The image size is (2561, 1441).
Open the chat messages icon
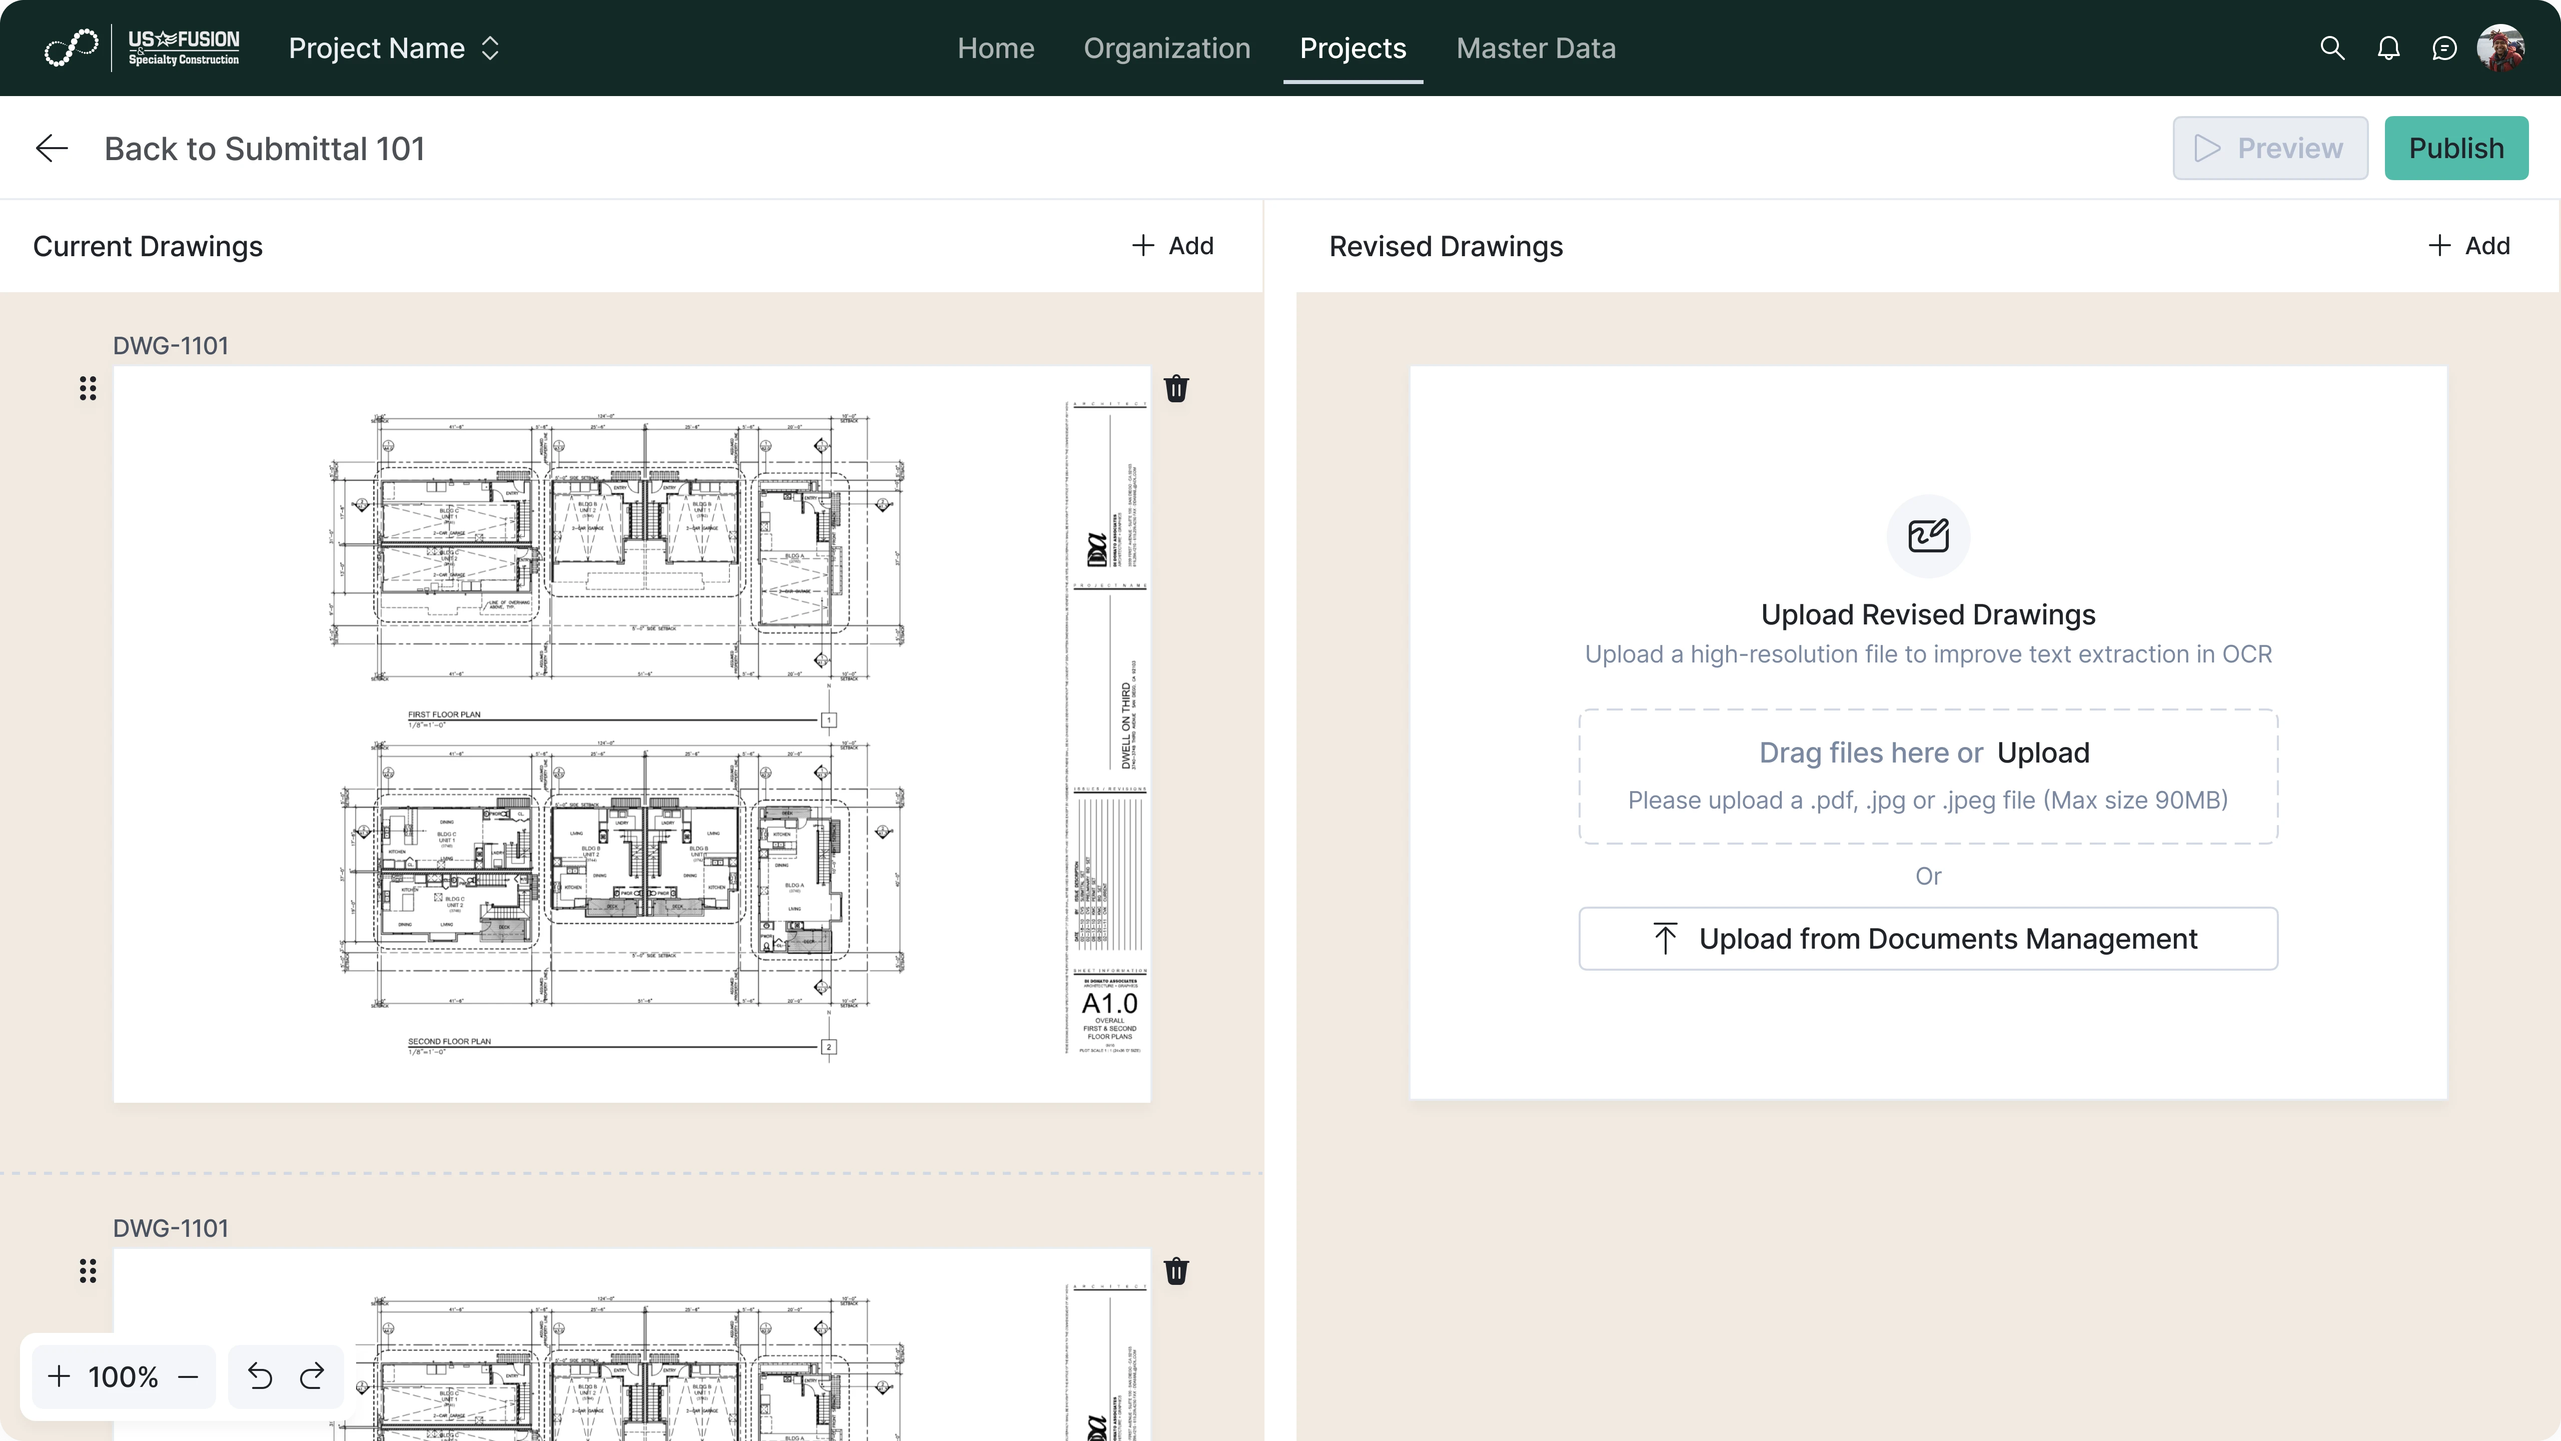click(2443, 48)
